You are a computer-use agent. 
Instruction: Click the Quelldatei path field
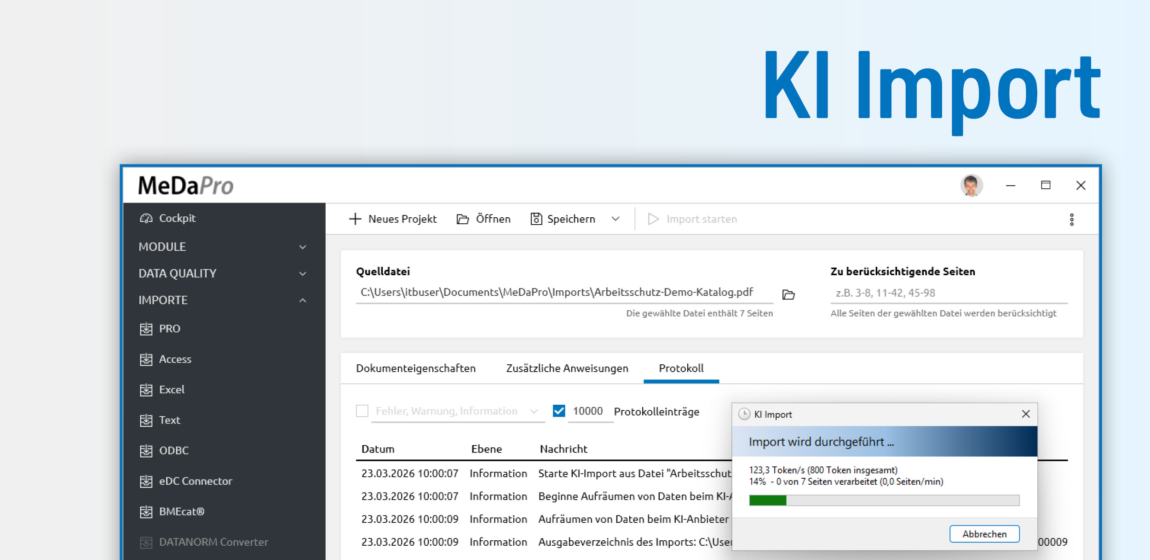(564, 293)
